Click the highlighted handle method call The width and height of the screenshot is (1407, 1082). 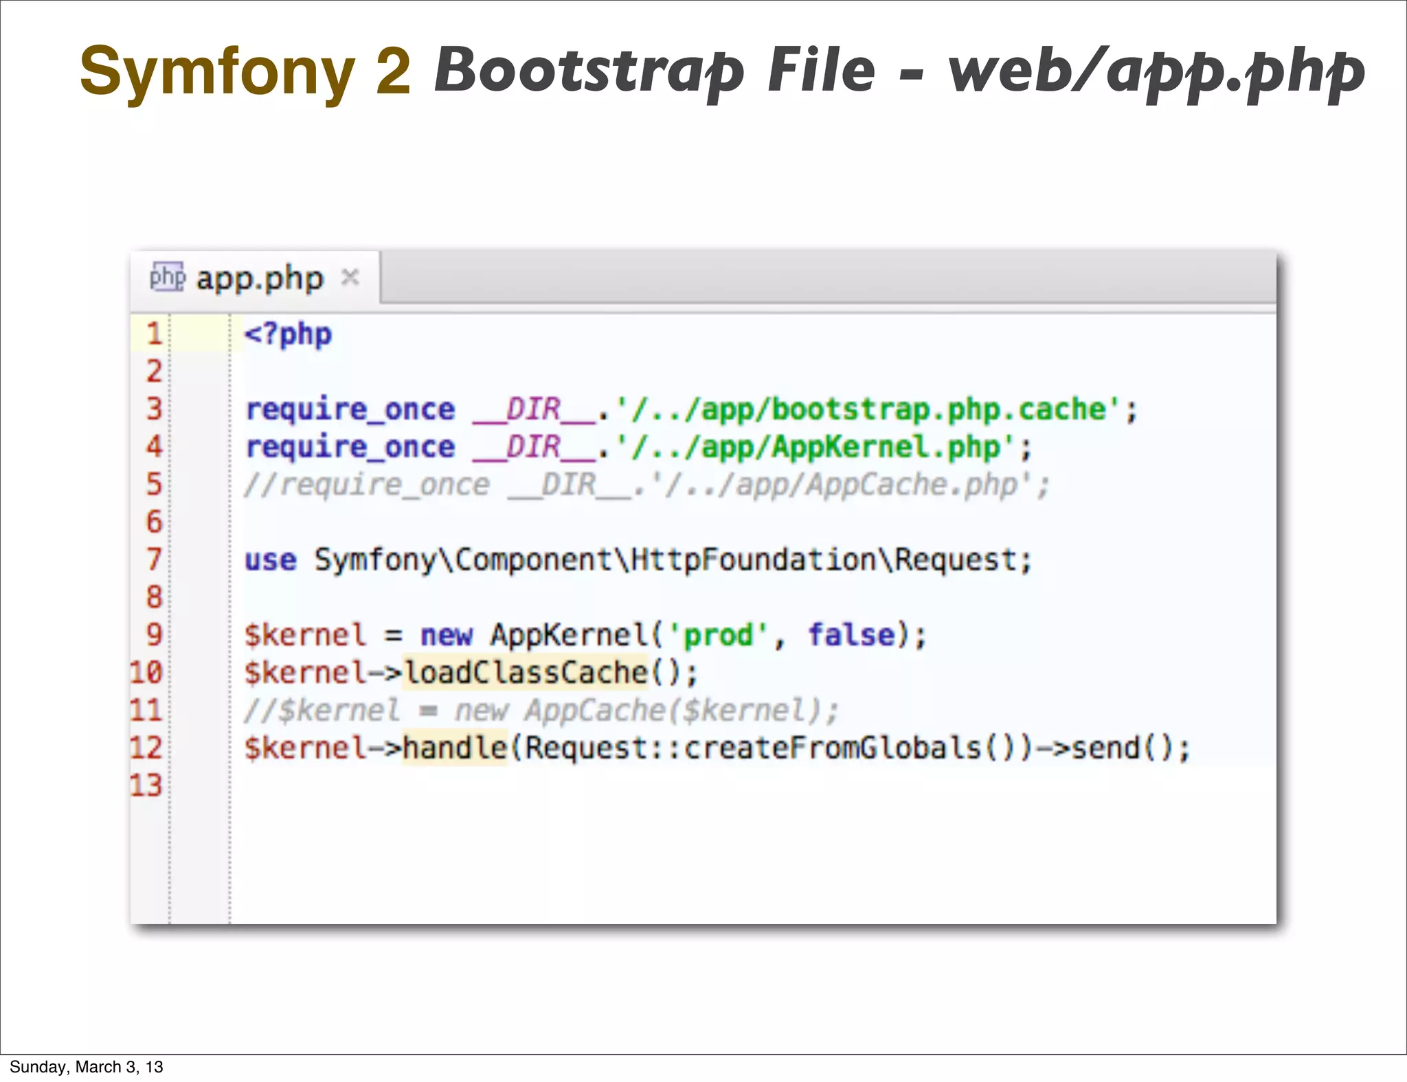(455, 748)
